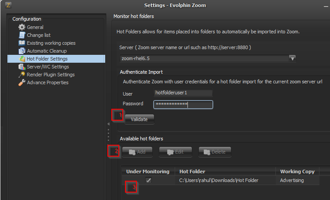This screenshot has height=200, width=330.
Task: Click the Add hot folder button
Action: click(x=137, y=152)
